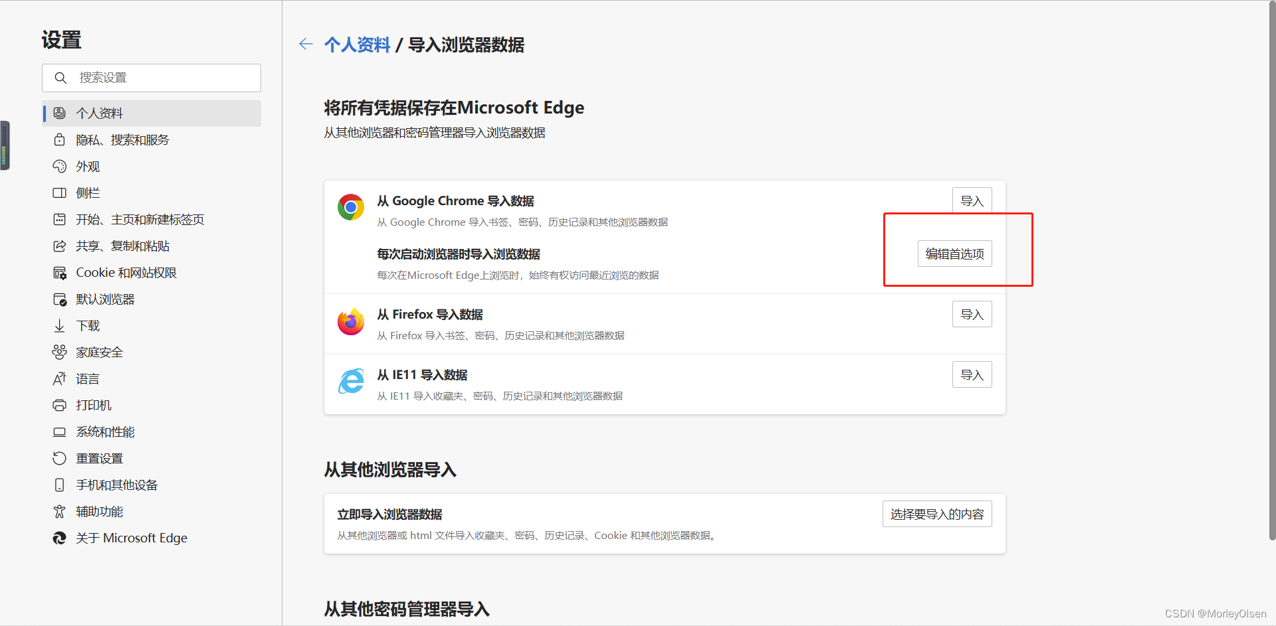Click the 打印机 printer icon
Image resolution: width=1276 pixels, height=626 pixels.
(x=59, y=405)
